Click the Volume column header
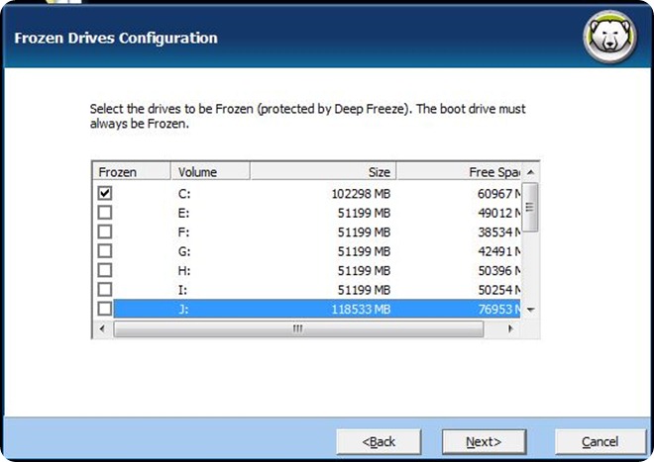The width and height of the screenshot is (654, 462). coord(210,171)
